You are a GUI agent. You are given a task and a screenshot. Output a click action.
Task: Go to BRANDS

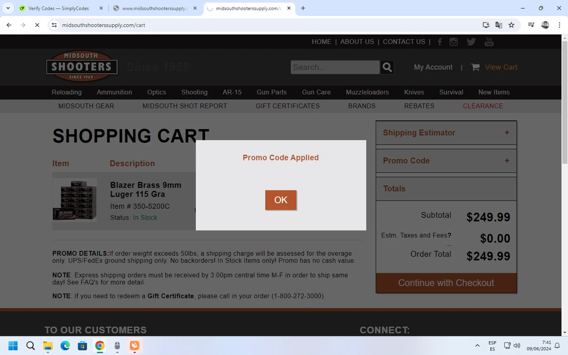pyautogui.click(x=362, y=106)
